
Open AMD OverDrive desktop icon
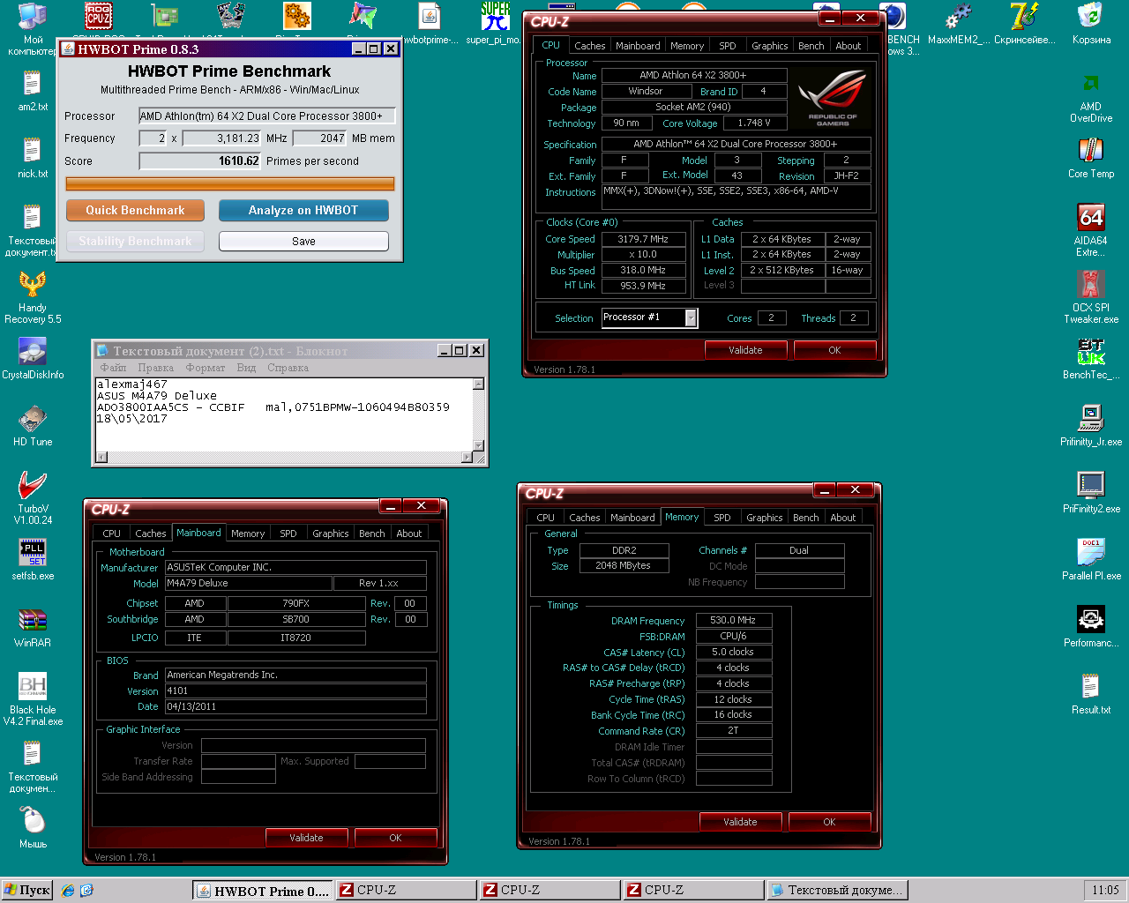pos(1091,97)
